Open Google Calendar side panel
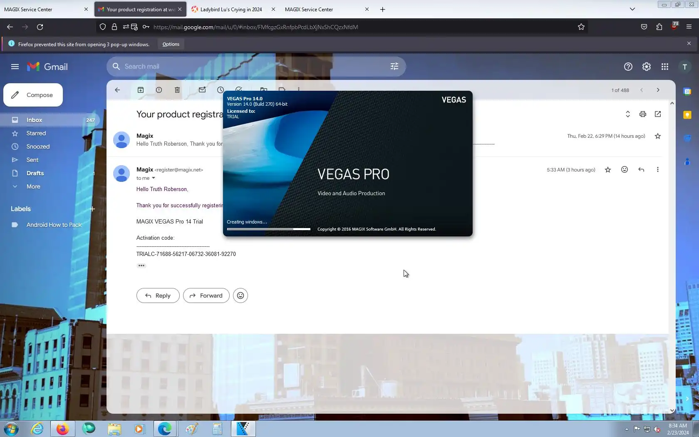The width and height of the screenshot is (699, 437). tap(687, 92)
